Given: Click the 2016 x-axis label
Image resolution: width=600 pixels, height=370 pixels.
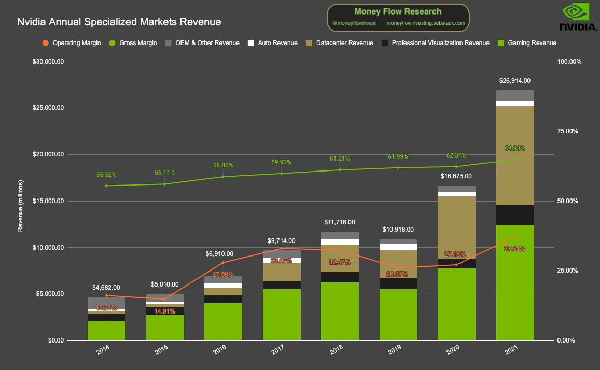Looking at the screenshot, I should 220,350.
